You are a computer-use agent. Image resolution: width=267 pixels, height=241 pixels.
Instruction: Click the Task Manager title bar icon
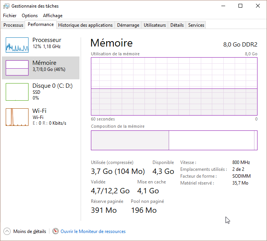point(6,6)
